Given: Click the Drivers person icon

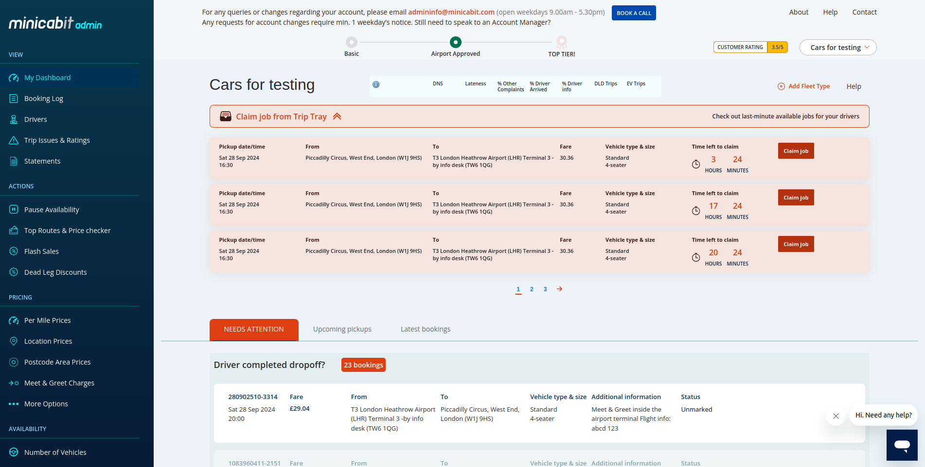Looking at the screenshot, I should point(14,119).
